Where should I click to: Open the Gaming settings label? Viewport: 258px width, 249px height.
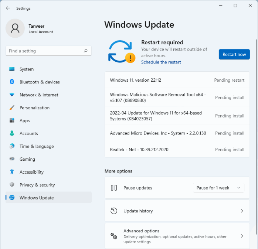coord(27,159)
